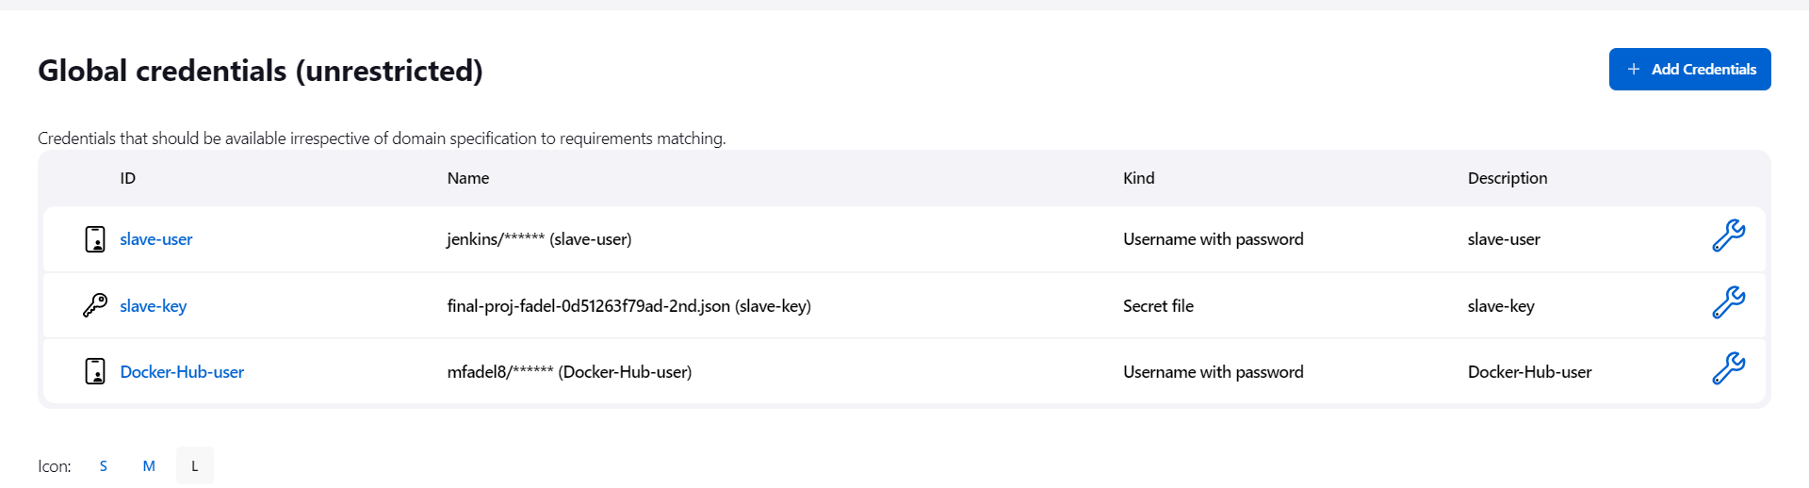
Task: Select the L icon size
Action: point(195,465)
